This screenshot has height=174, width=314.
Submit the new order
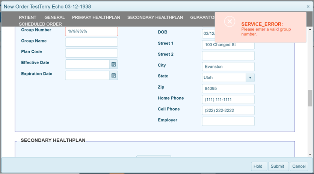278,166
